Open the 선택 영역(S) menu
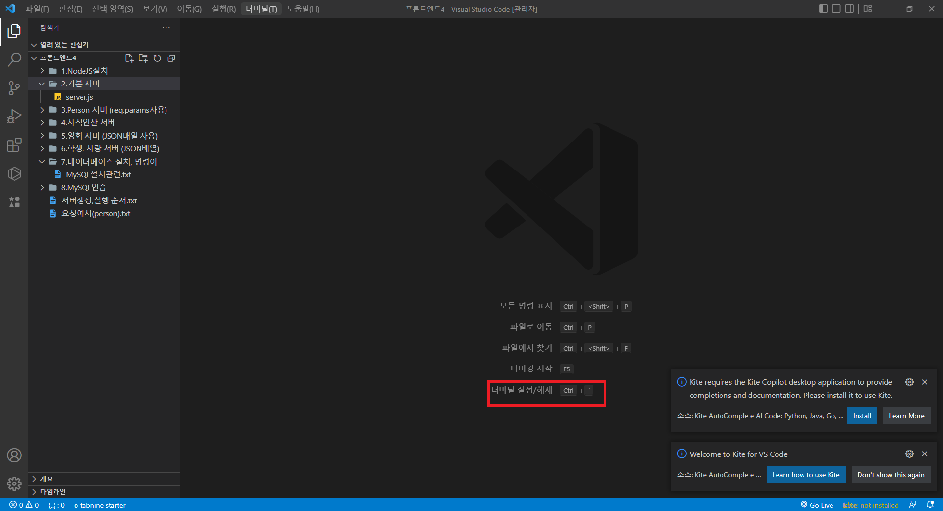Viewport: 943px width, 511px height. (112, 9)
